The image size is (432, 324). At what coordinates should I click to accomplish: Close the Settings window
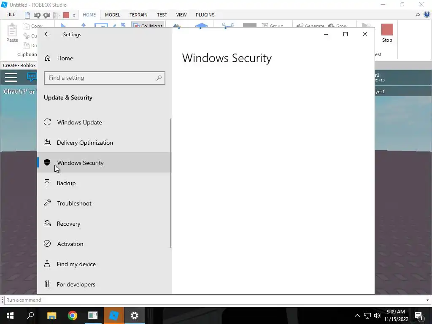[365, 34]
